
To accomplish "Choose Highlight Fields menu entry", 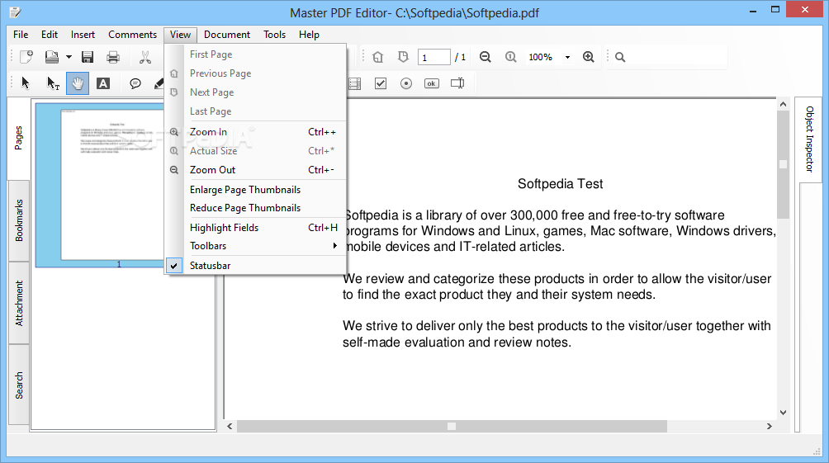I will 256,228.
